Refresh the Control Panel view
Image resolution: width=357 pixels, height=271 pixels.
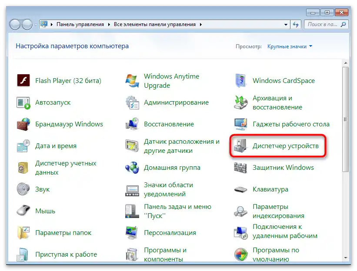[296, 24]
